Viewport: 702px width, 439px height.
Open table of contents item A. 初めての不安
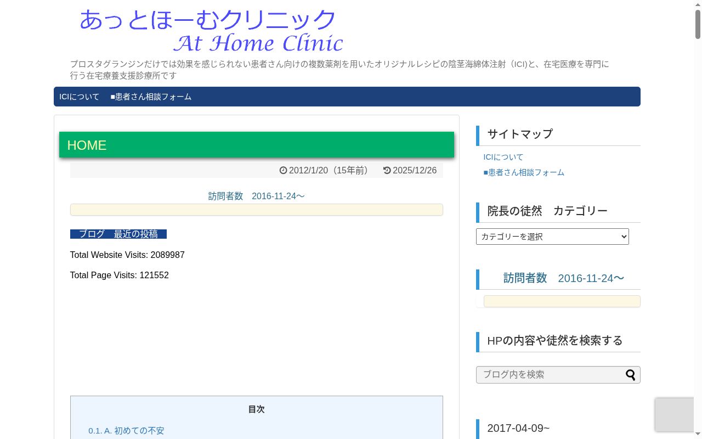coord(126,431)
